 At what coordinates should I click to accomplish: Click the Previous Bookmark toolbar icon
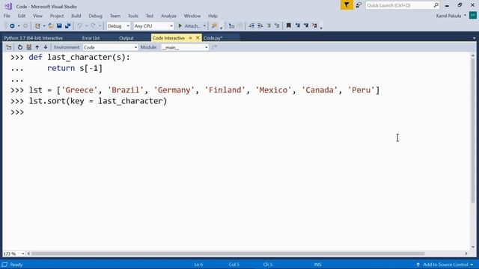point(298,26)
